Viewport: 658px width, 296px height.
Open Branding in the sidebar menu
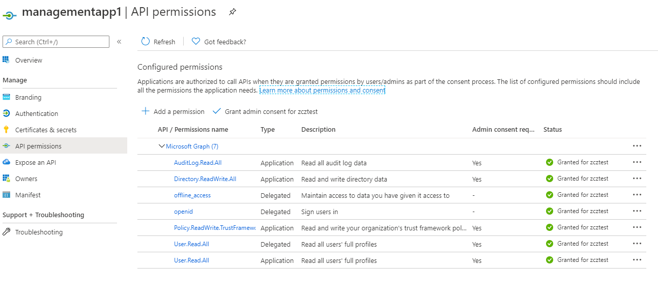(x=28, y=97)
